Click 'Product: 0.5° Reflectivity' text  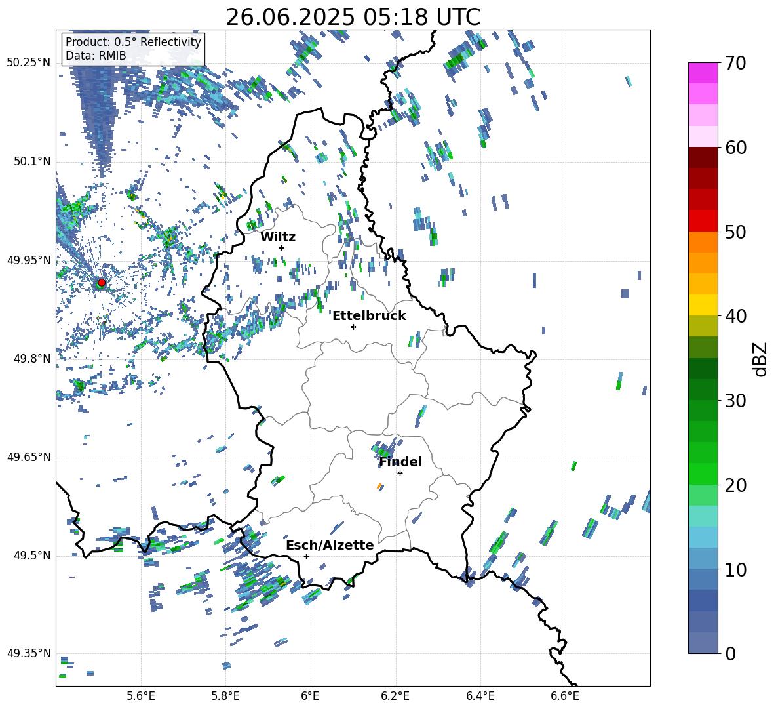click(133, 41)
